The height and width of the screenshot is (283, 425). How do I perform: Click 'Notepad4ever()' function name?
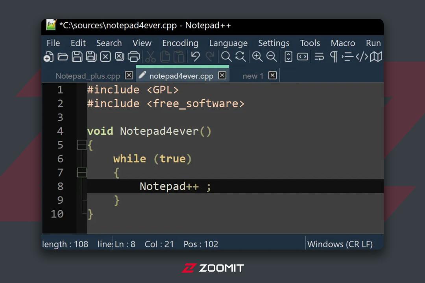pos(166,131)
